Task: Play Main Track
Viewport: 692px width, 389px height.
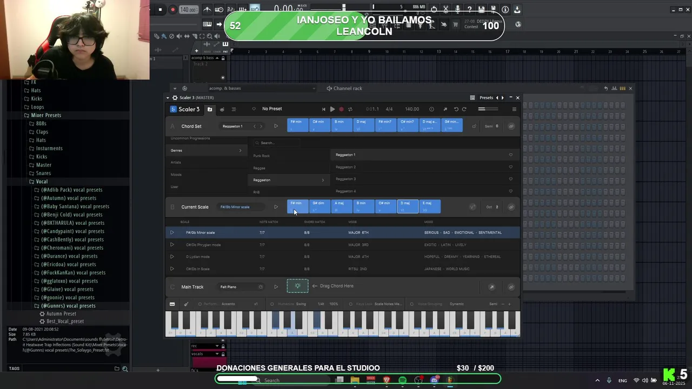Action: coord(276,287)
